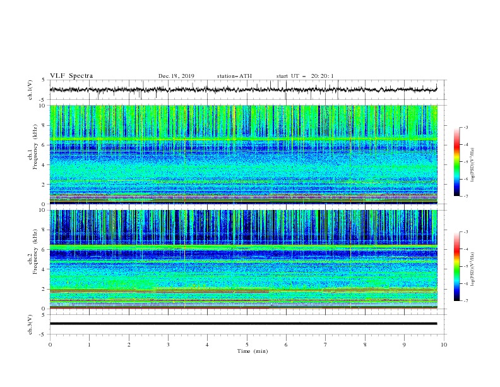
Task: Click the '-7' value on ch.2 colorbar
Action: tap(466, 300)
